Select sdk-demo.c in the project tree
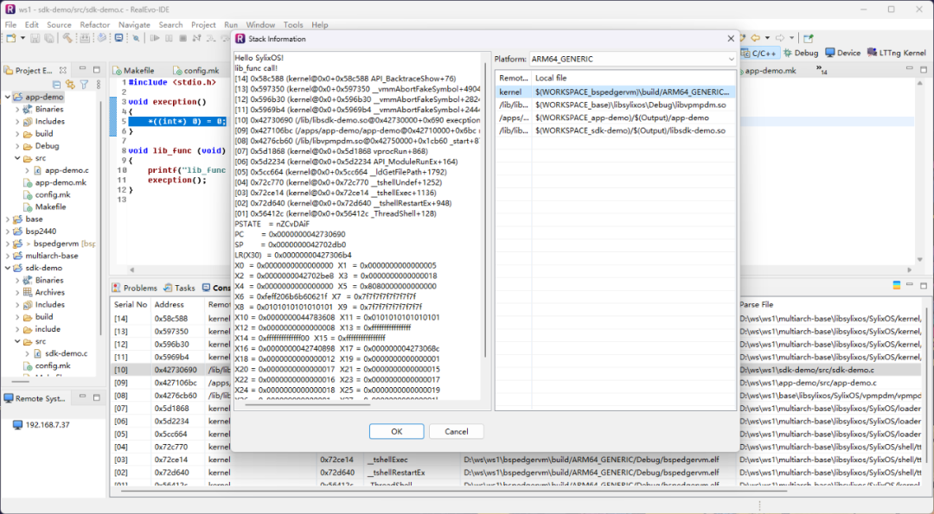This screenshot has height=514, width=934. 66,353
